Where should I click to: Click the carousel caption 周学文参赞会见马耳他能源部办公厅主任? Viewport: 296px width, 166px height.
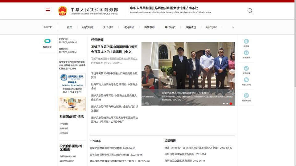pos(184,93)
